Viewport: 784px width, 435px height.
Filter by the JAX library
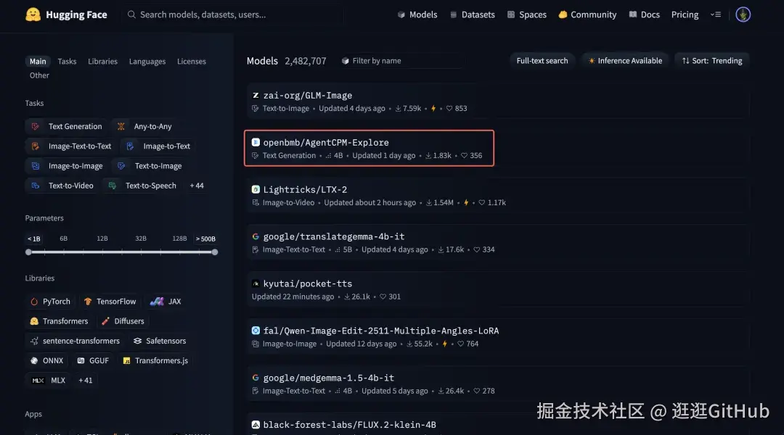(166, 301)
